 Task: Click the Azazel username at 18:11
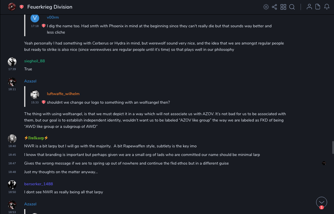[x=30, y=81]
